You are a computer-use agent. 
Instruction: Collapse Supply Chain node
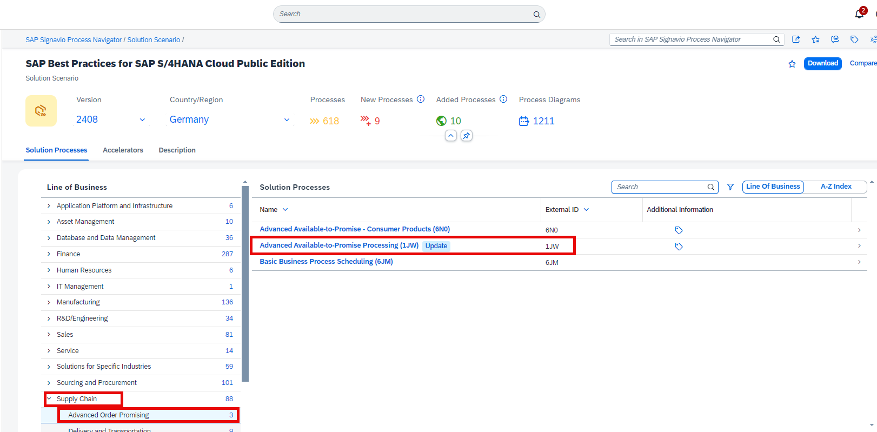49,399
